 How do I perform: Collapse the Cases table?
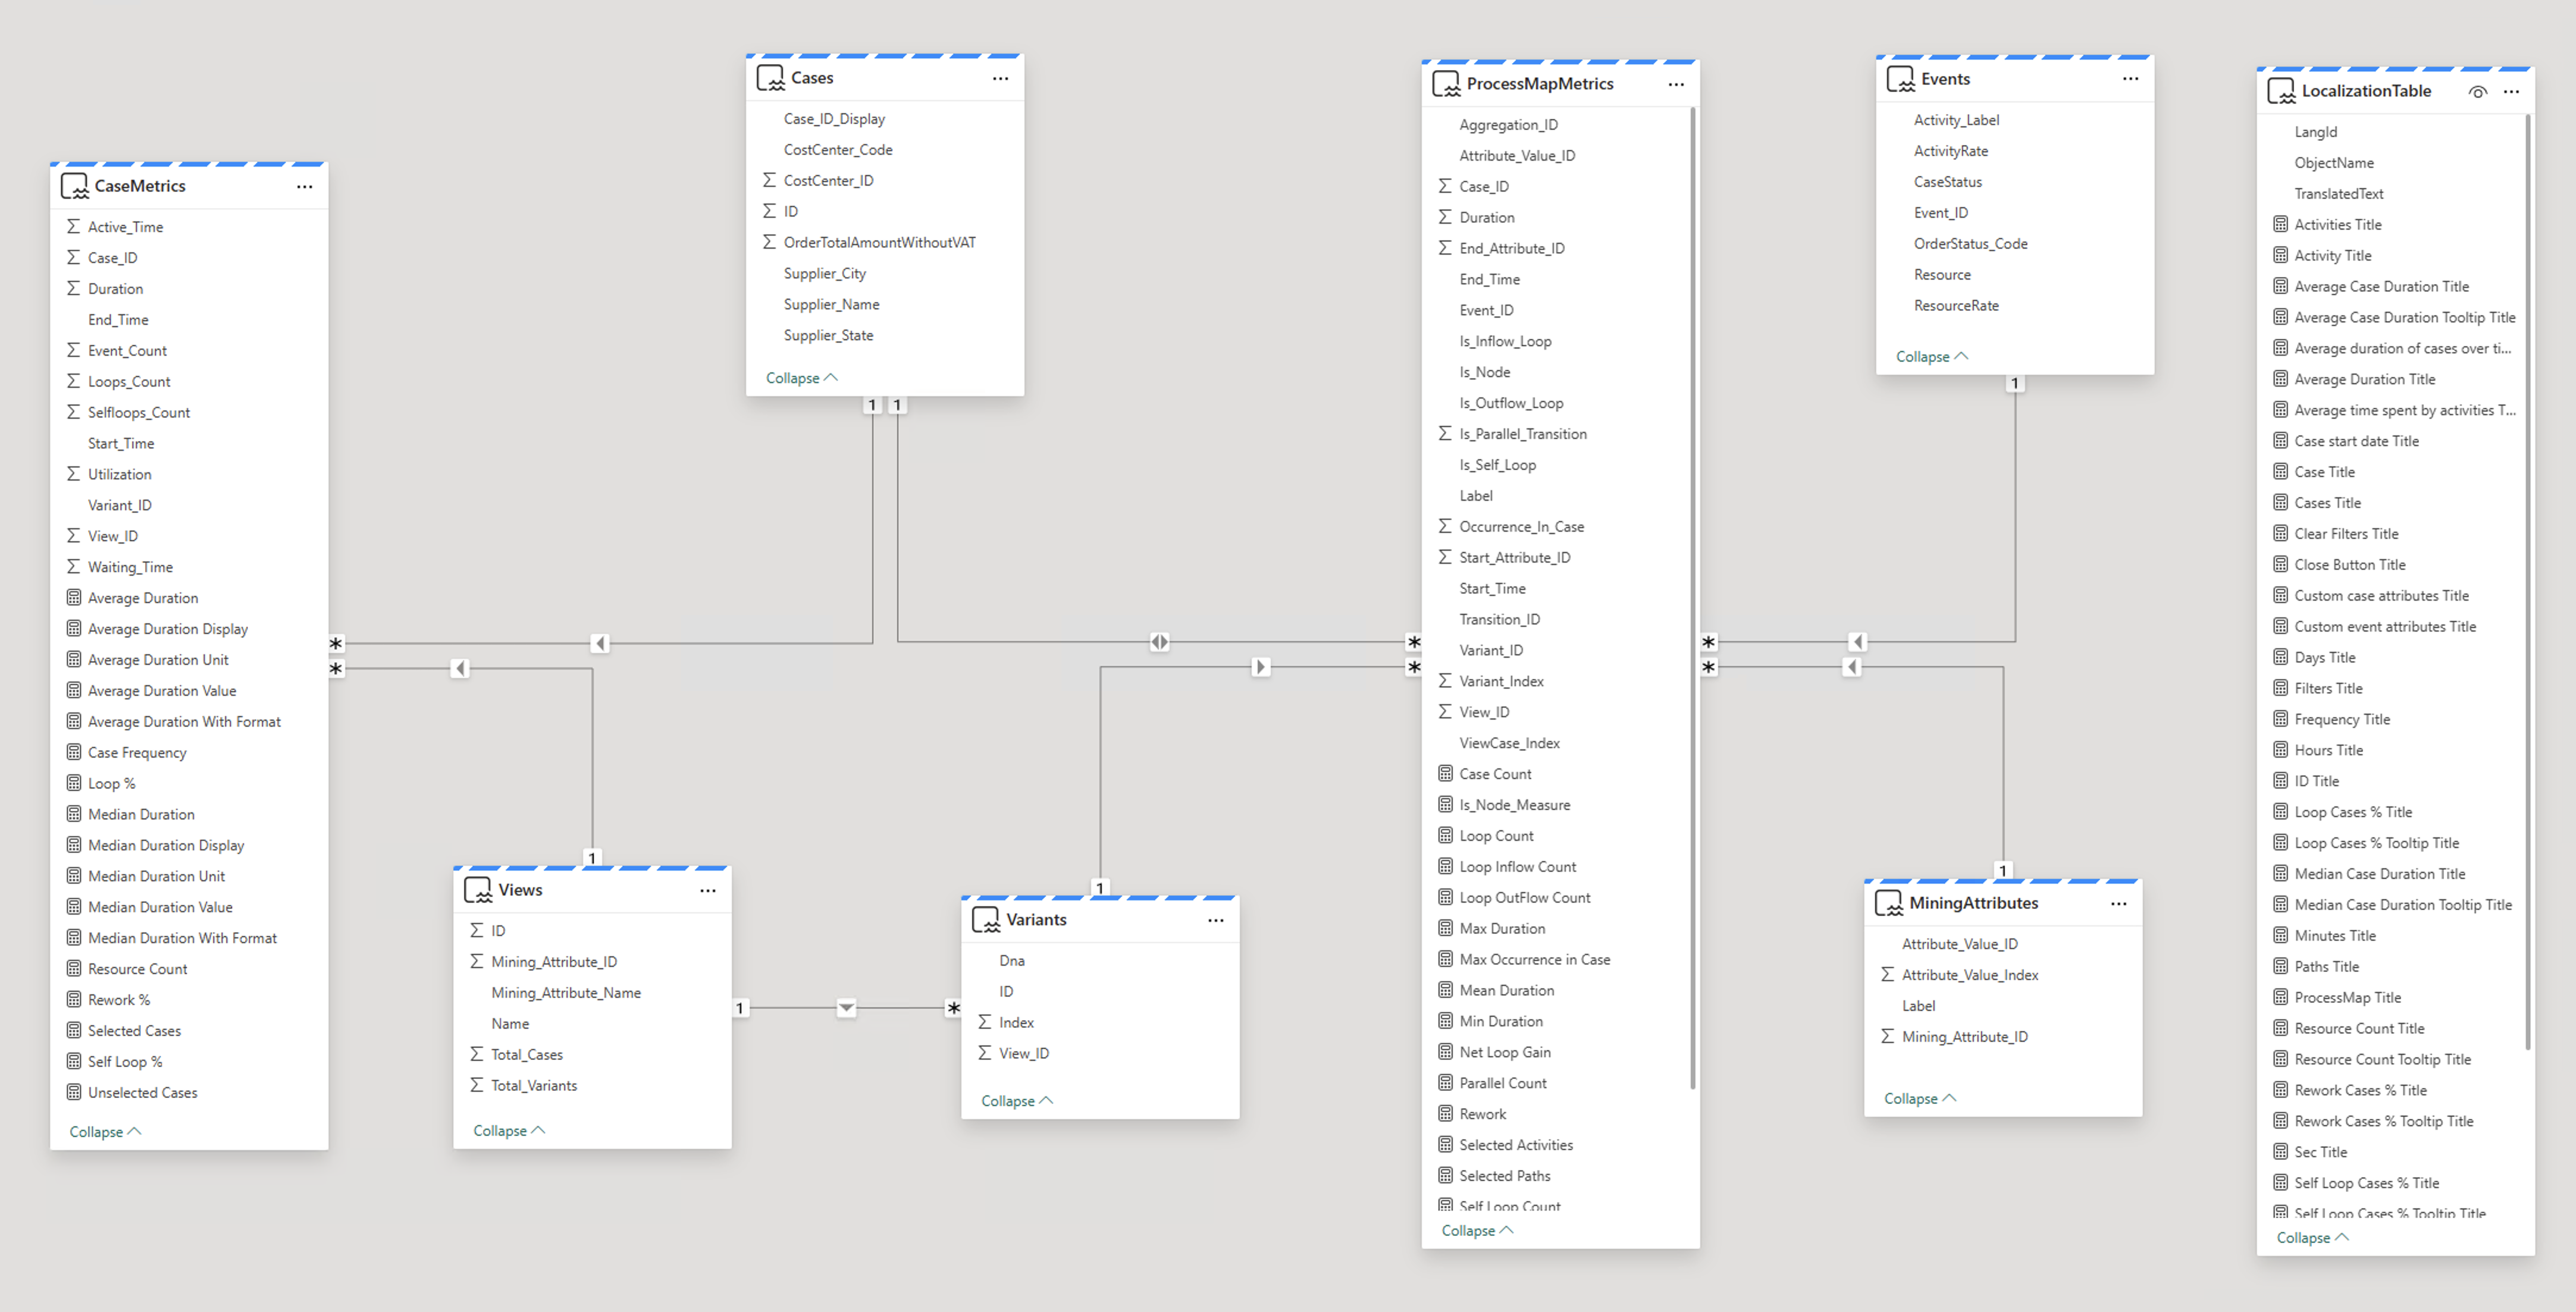(x=802, y=378)
